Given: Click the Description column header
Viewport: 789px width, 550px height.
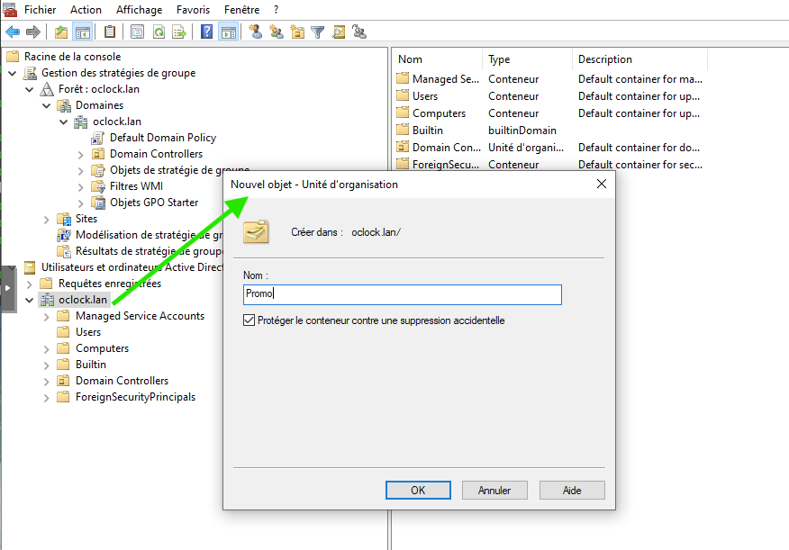Looking at the screenshot, I should click(x=605, y=59).
